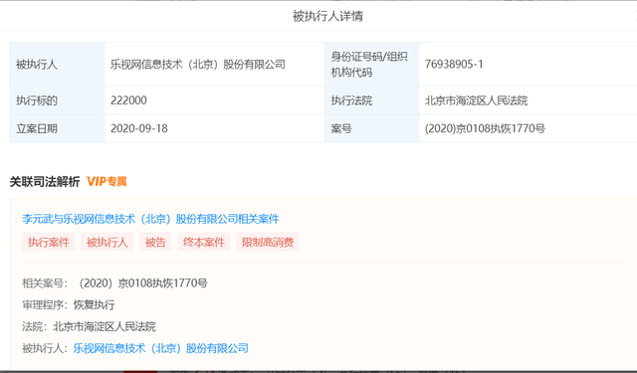Screen dimensions: 637x373
Task: Click the 案号 header cell
Action: (371, 128)
